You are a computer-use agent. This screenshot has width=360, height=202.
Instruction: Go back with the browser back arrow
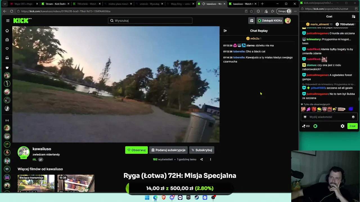click(x=5, y=11)
